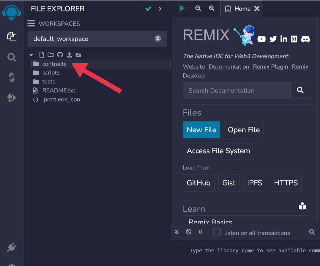Image resolution: width=320 pixels, height=266 pixels.
Task: Expand the contracts folder
Action: pos(101,64)
